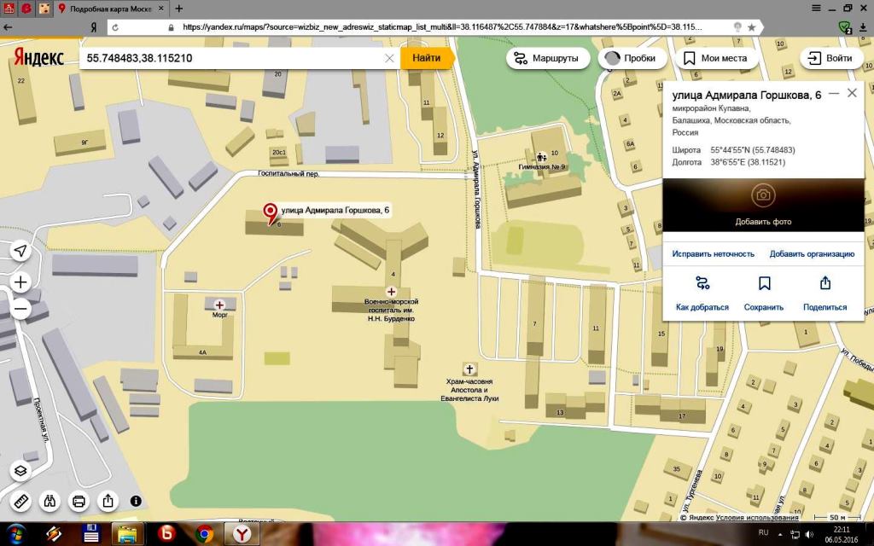Collapse the address info card
The height and width of the screenshot is (546, 874).
click(x=834, y=93)
